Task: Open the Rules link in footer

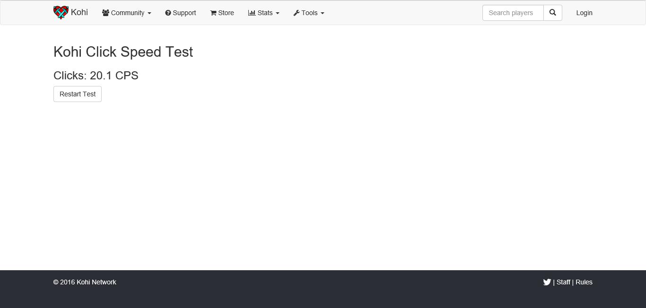Action: pos(584,282)
